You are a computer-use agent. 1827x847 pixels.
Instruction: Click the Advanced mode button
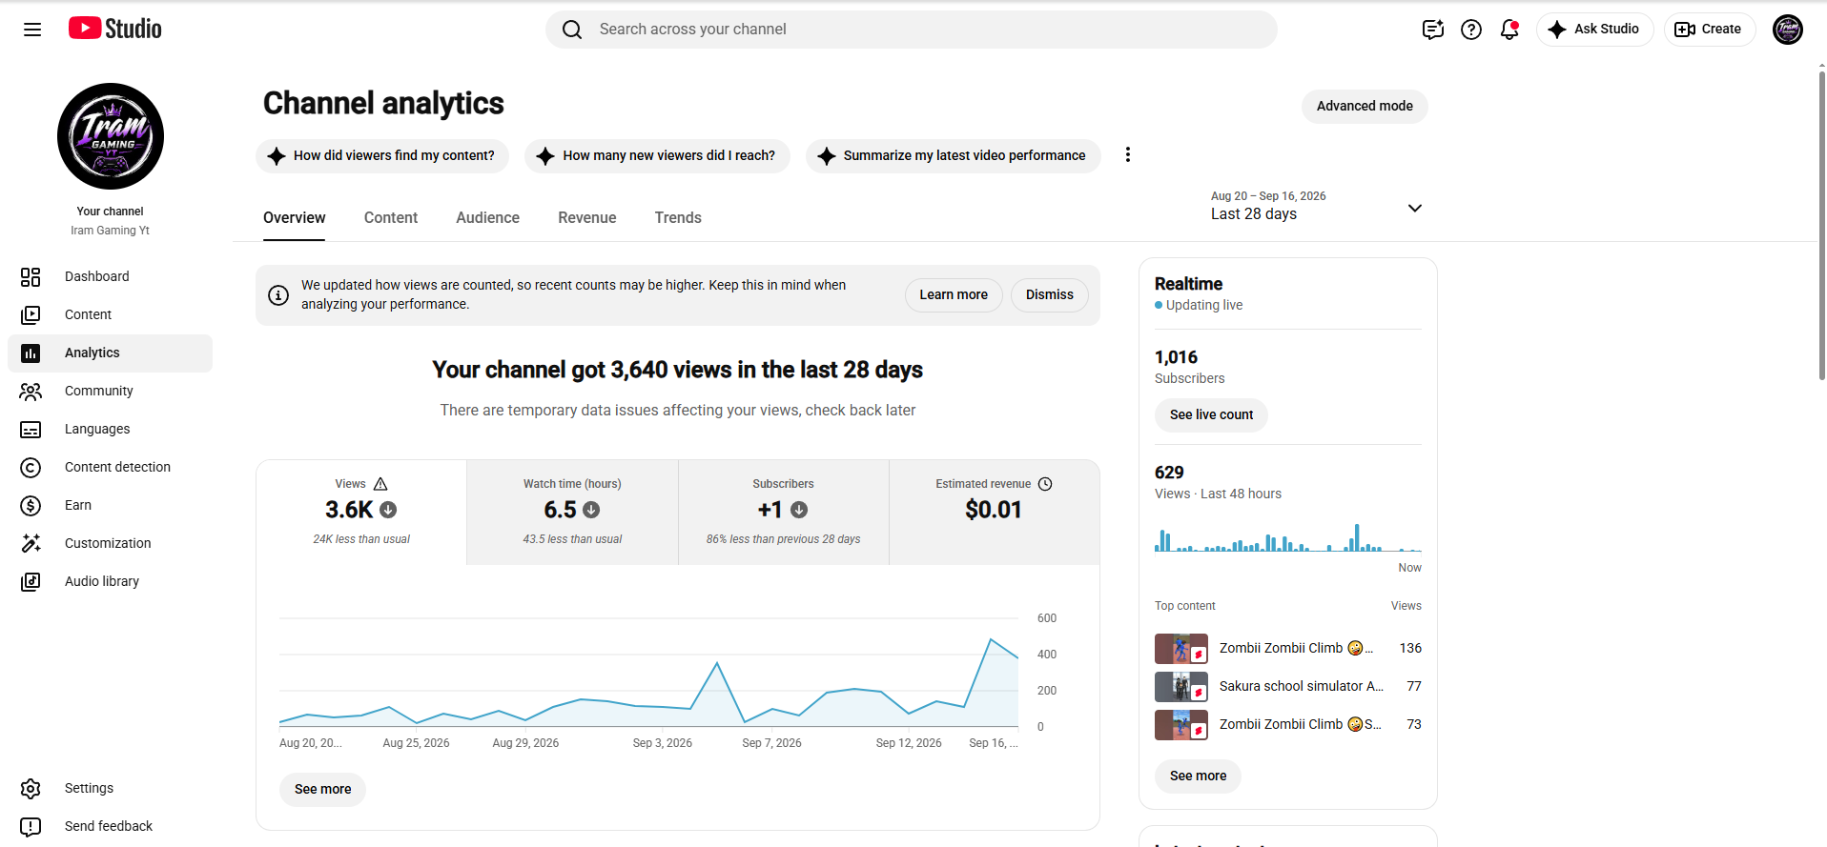click(x=1365, y=106)
